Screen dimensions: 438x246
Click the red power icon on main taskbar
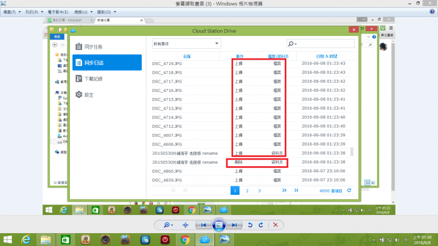165,239
